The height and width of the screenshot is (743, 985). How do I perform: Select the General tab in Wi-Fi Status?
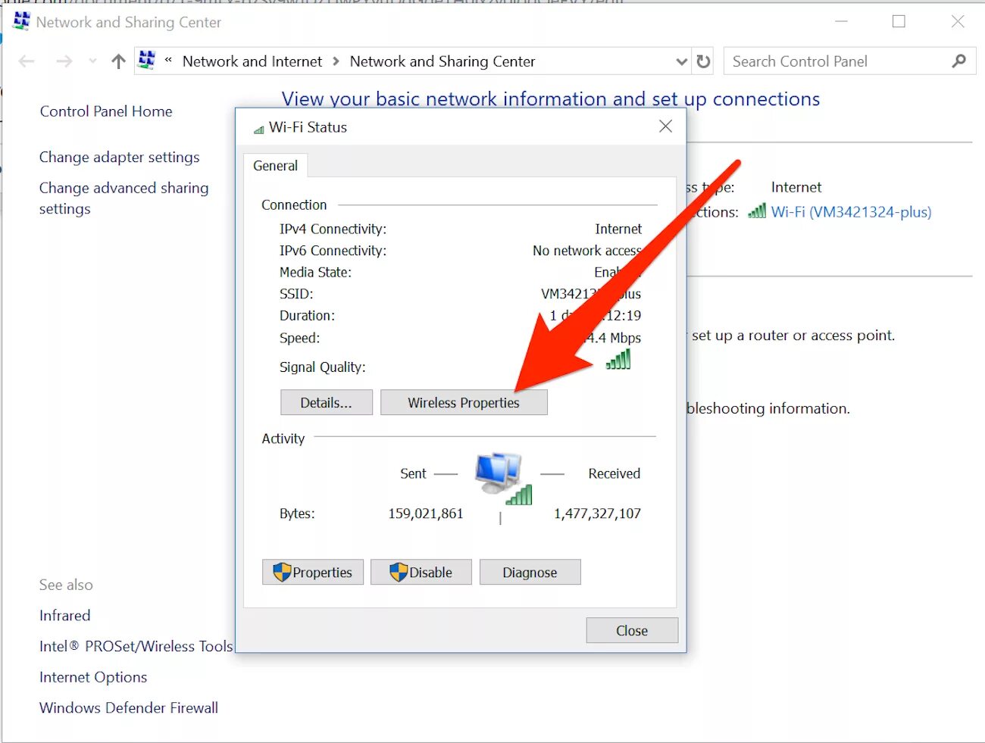click(x=276, y=165)
